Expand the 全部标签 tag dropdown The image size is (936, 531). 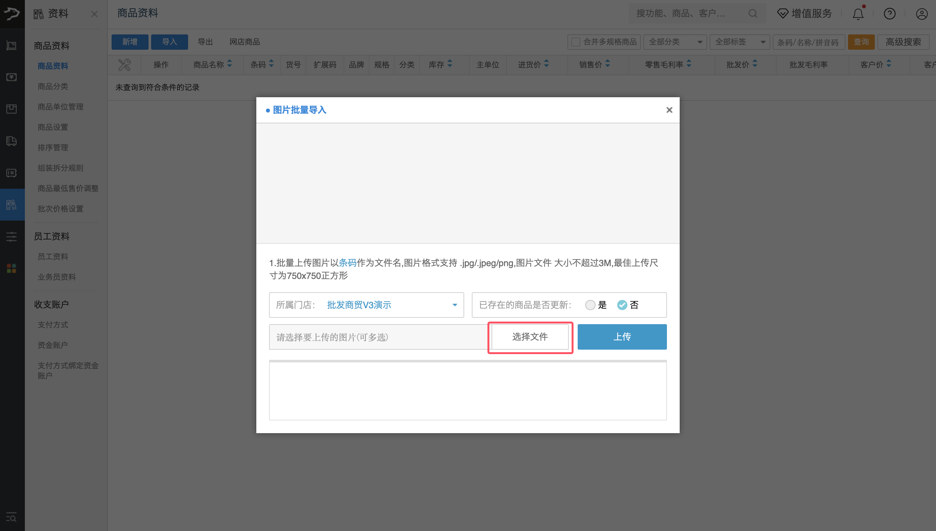[740, 42]
